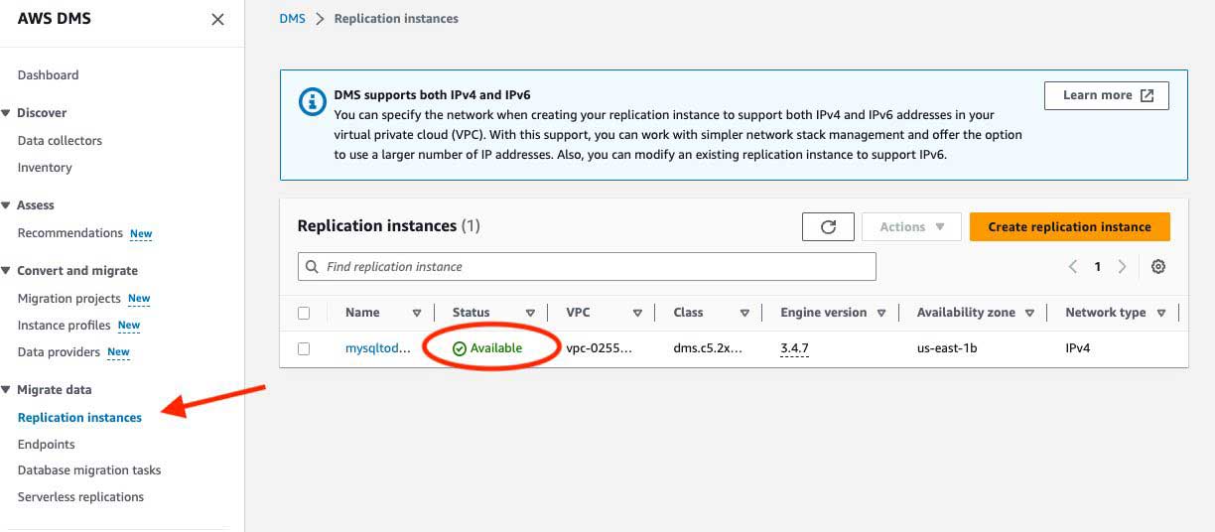The width and height of the screenshot is (1215, 532).
Task: Toggle select-all checkbox in table header
Action: pos(304,313)
